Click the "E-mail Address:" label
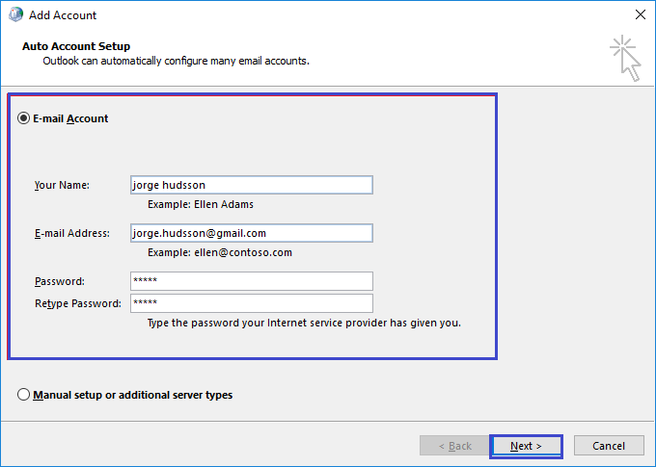The height and width of the screenshot is (467, 656). coord(72,233)
